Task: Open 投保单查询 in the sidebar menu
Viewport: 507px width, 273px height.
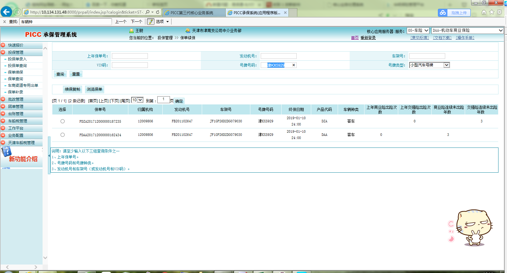Action: point(17,66)
